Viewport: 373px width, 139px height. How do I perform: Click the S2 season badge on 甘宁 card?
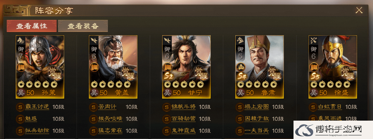(x=168, y=76)
